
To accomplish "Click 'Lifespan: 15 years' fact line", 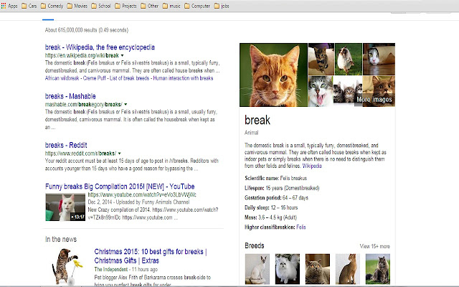I will click(282, 188).
